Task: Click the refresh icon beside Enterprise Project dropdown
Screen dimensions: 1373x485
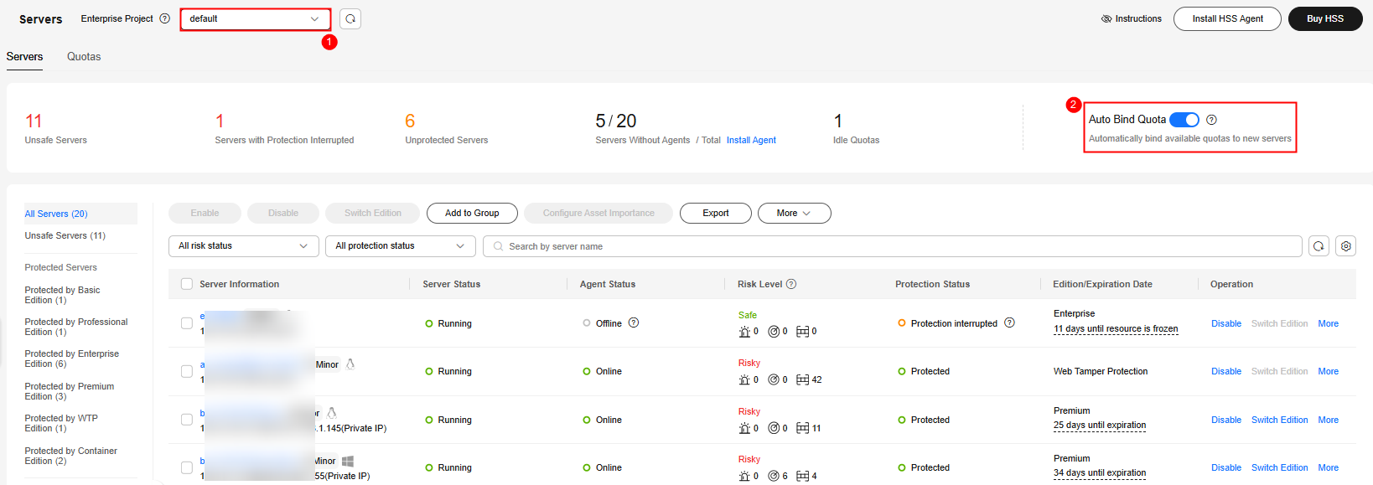Action: click(x=350, y=18)
